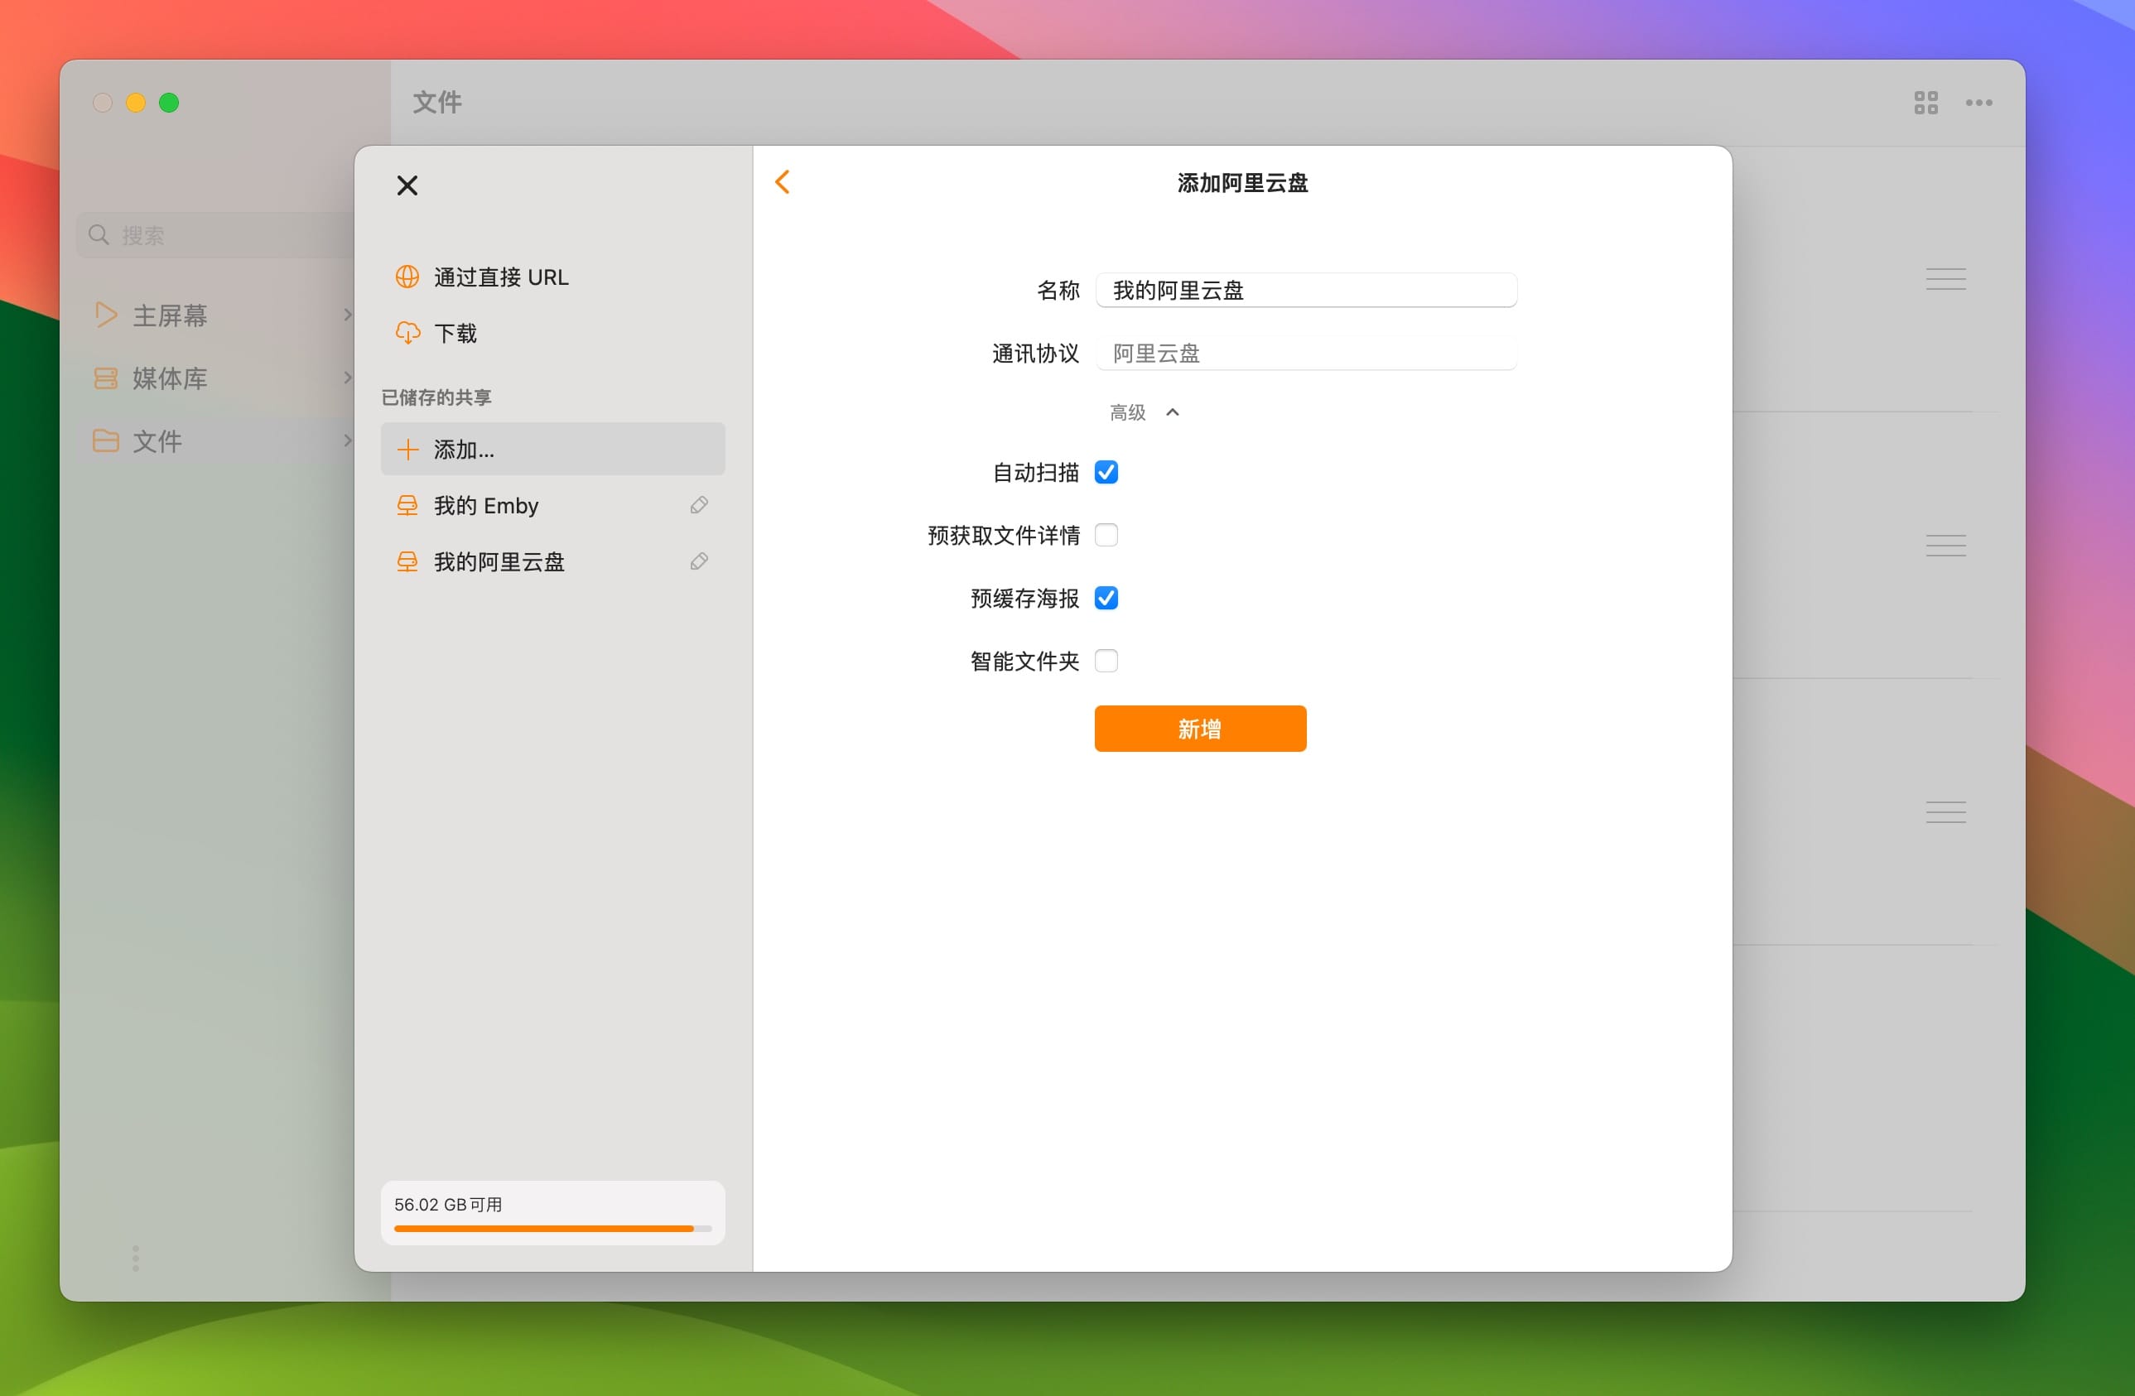2135x1396 pixels.
Task: Collapse the 高级 advanced section
Action: (x=1145, y=412)
